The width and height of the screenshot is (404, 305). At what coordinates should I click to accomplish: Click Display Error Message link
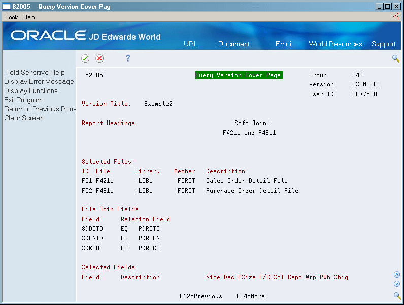coord(39,81)
